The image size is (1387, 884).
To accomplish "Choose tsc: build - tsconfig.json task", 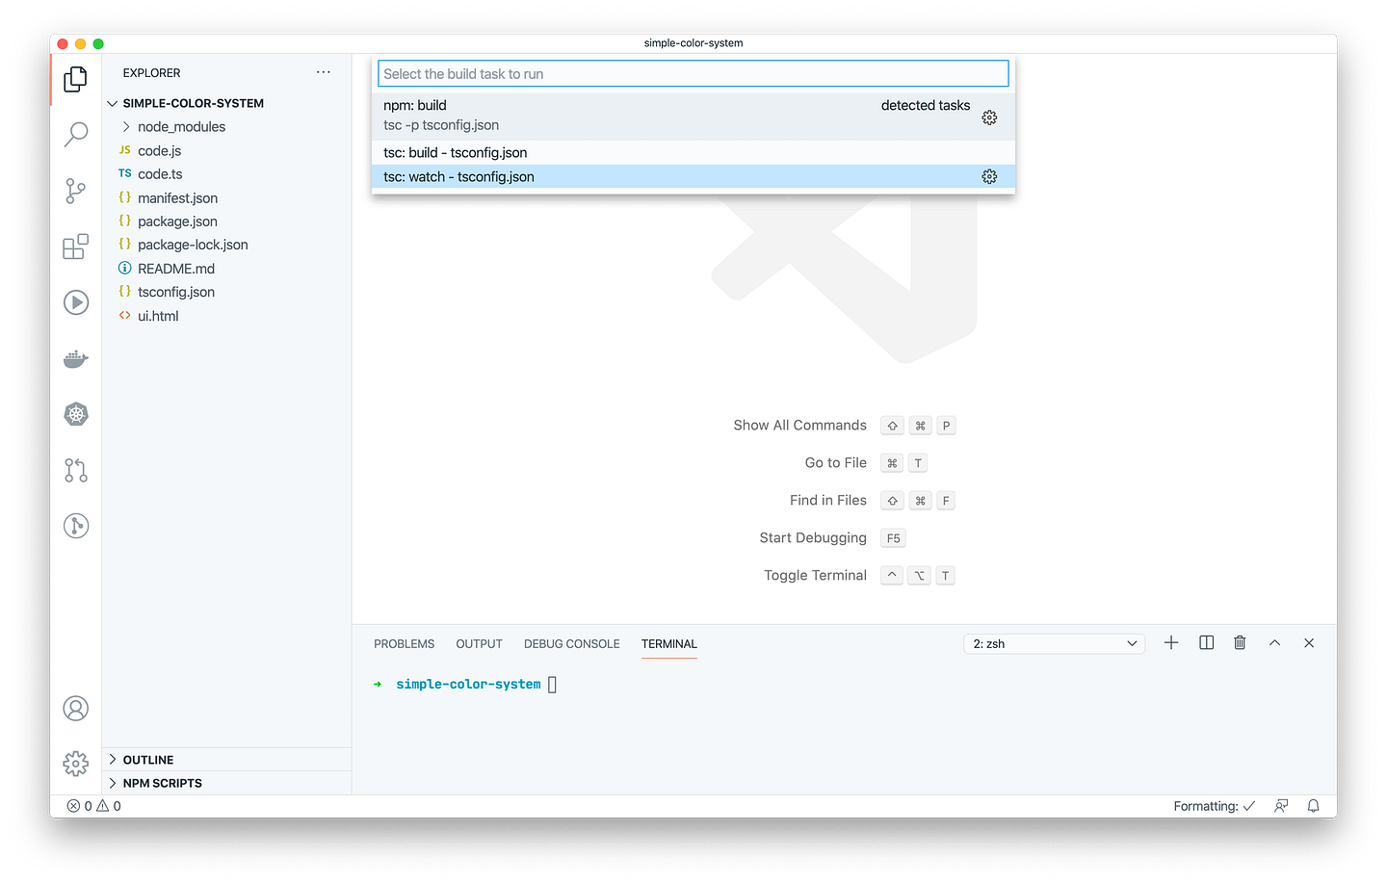I will pyautogui.click(x=693, y=153).
